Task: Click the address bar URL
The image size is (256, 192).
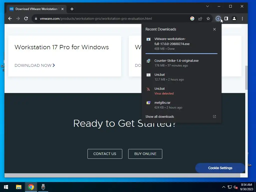Action: click(x=96, y=18)
